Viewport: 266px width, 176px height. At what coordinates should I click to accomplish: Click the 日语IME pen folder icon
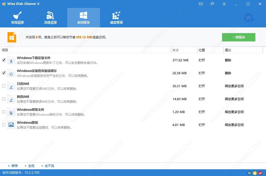pos(11,86)
